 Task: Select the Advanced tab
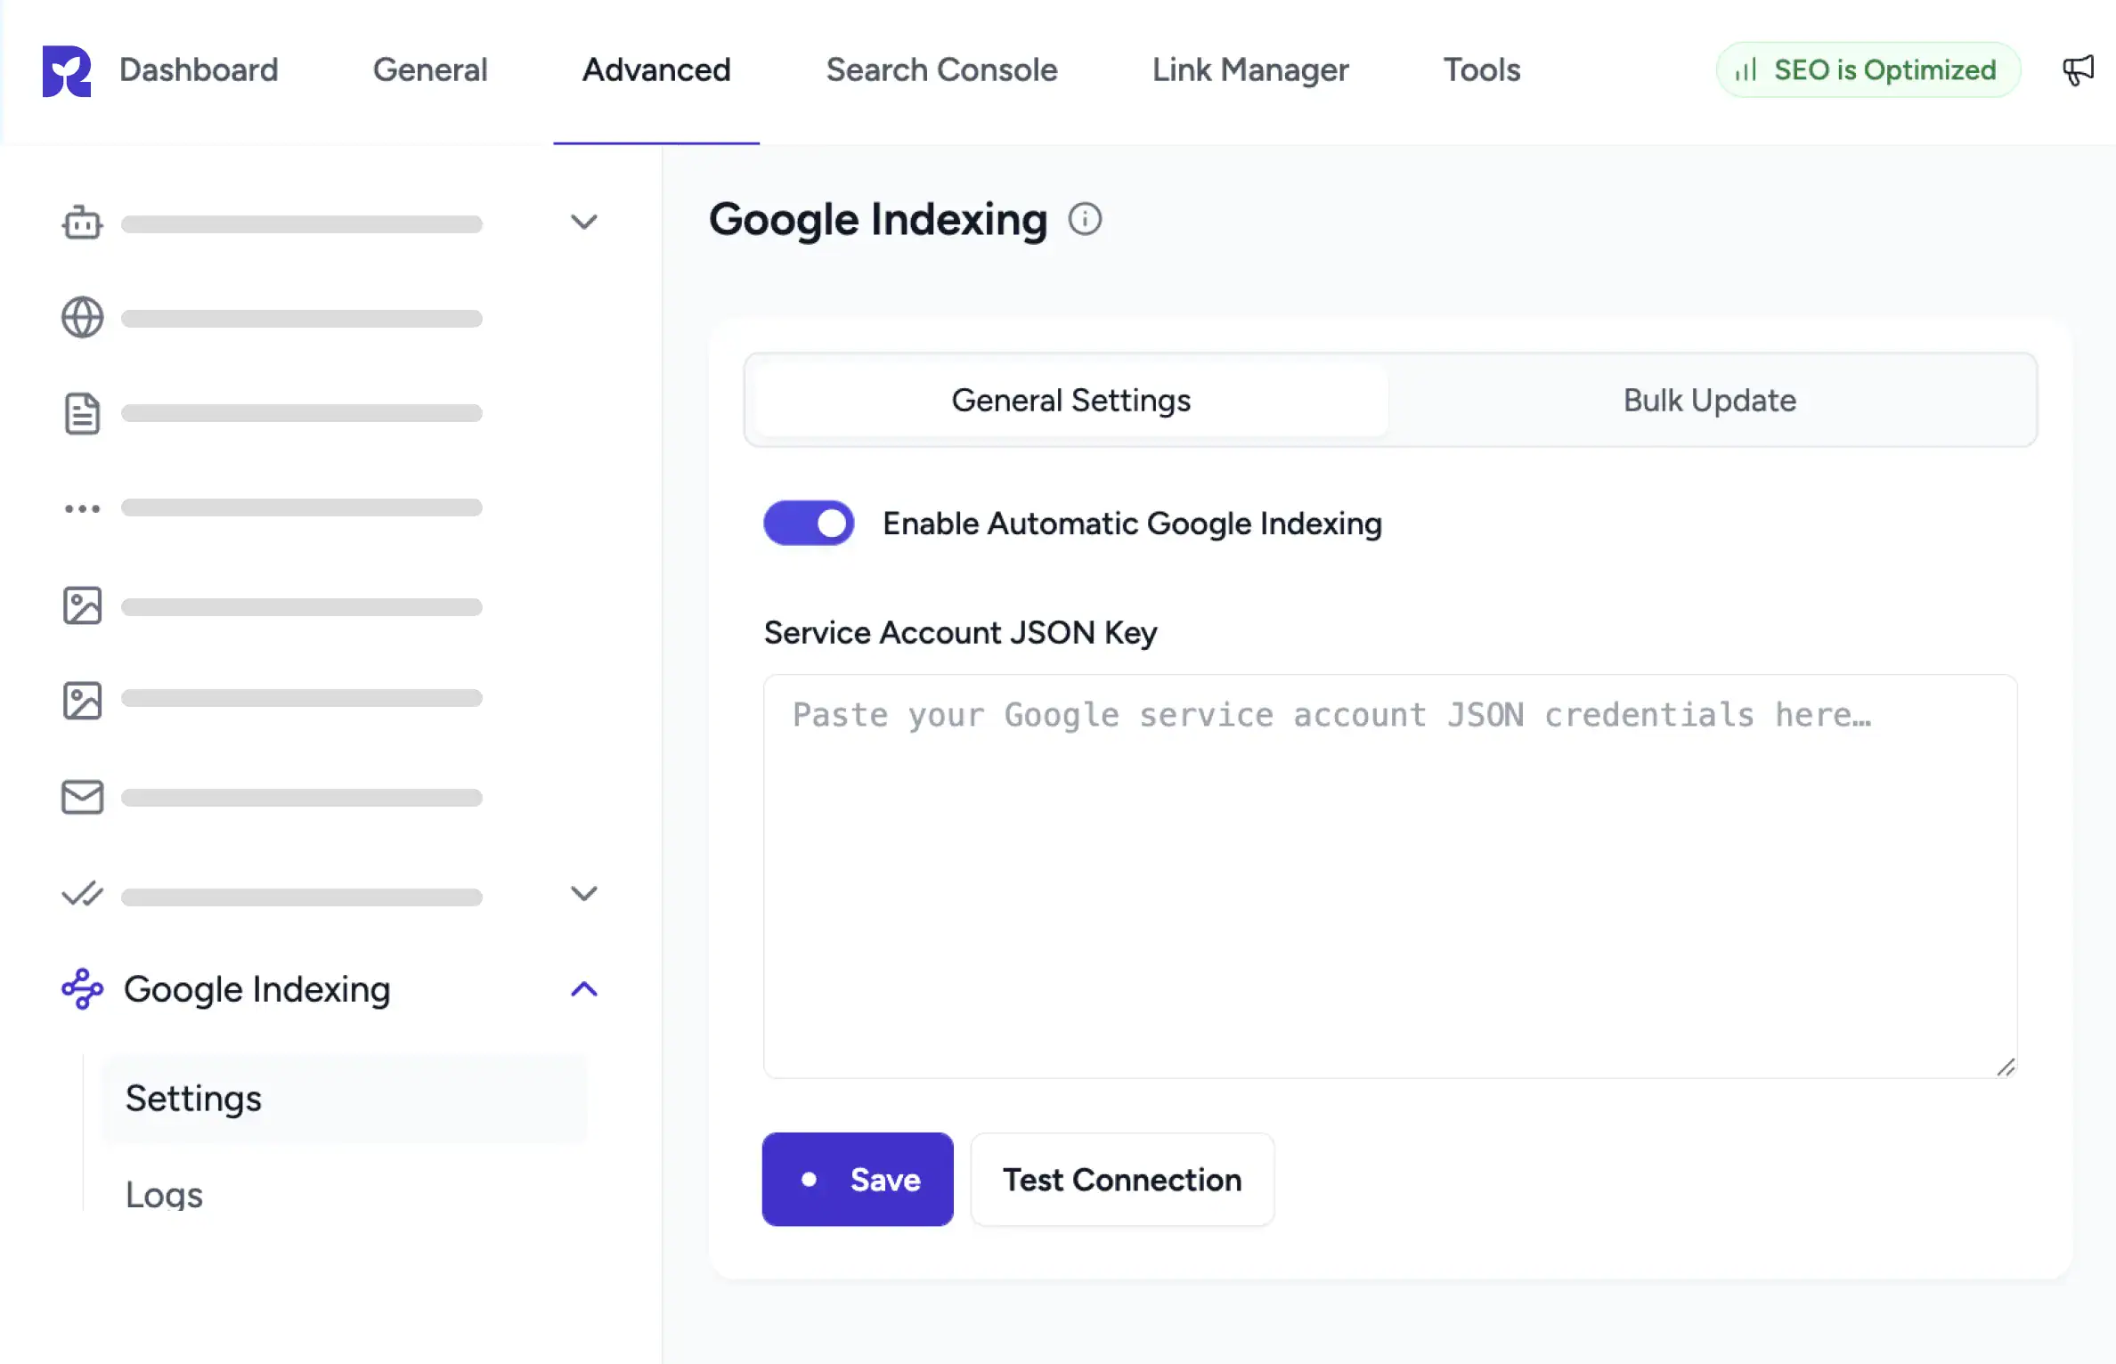[656, 69]
